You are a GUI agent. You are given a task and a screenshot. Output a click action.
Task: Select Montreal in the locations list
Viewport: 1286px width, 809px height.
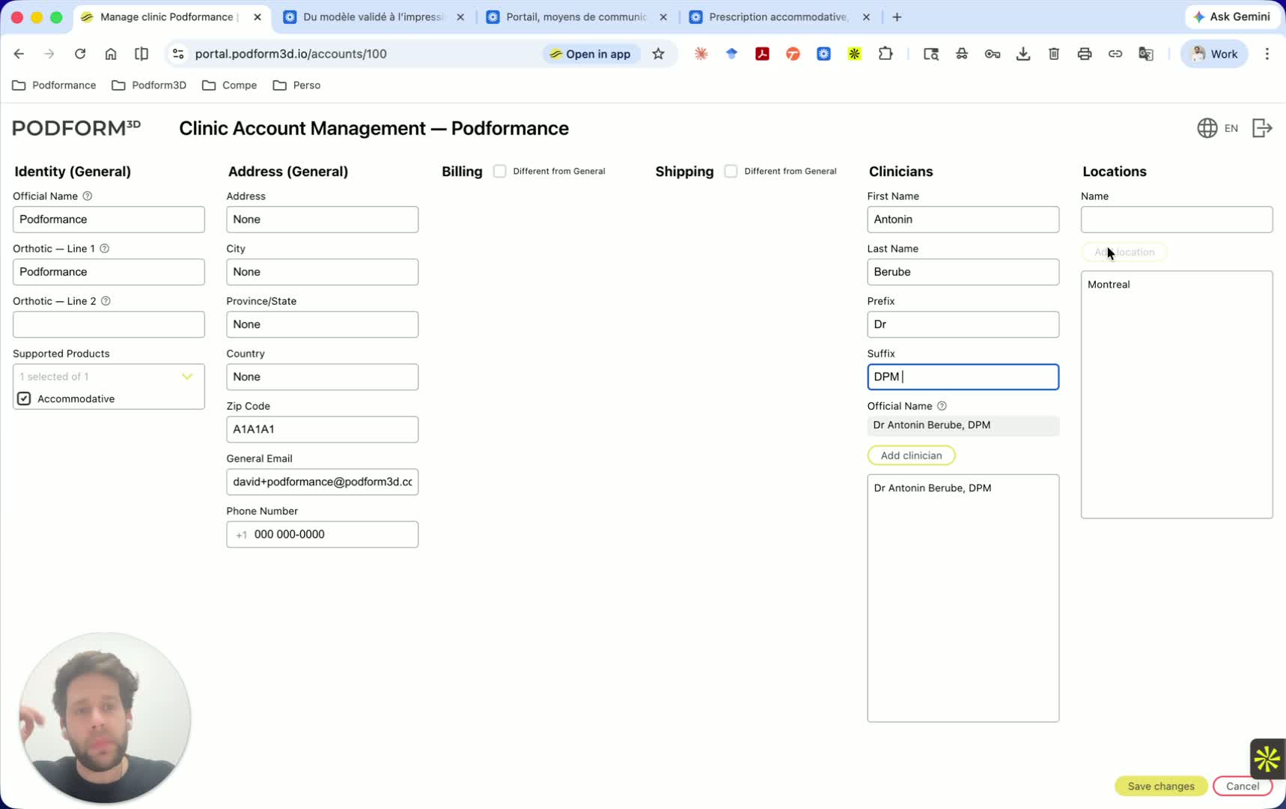point(1109,285)
